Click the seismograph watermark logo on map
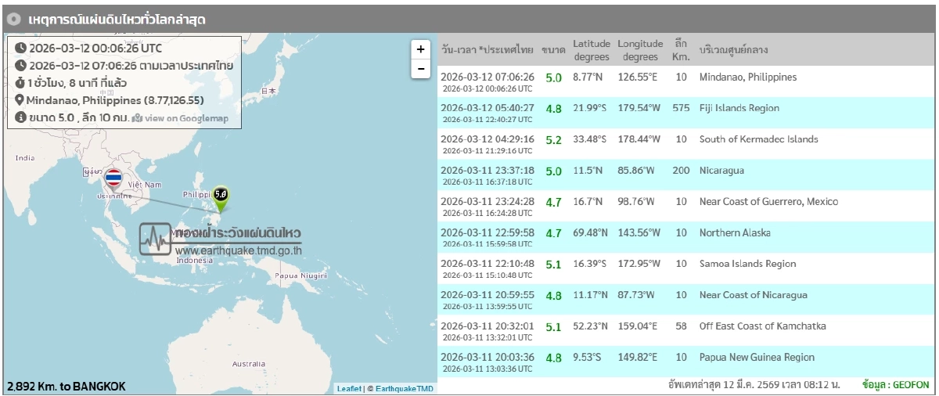The height and width of the screenshot is (396, 939). click(155, 239)
